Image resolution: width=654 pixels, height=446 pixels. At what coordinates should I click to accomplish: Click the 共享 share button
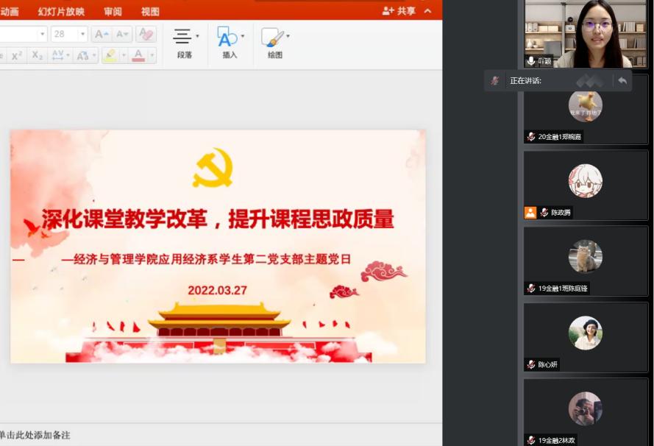pos(399,11)
